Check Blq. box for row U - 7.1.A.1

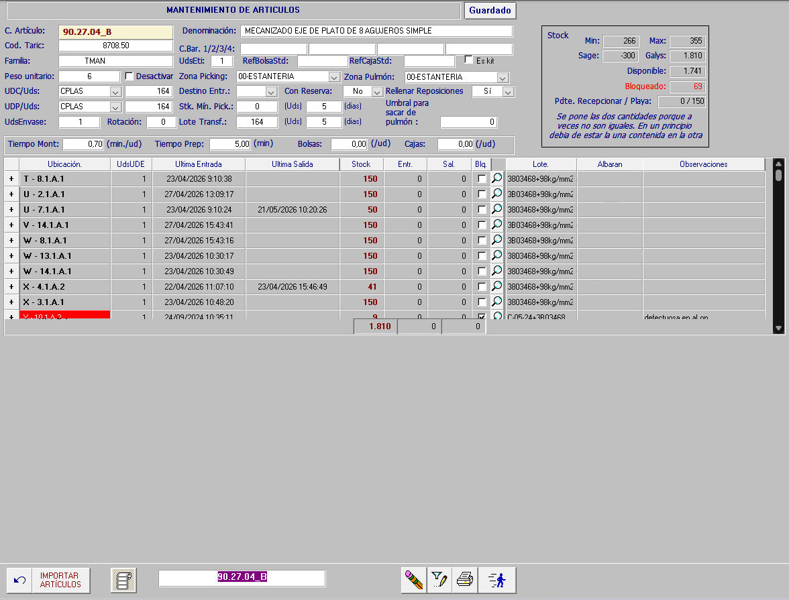tap(482, 210)
